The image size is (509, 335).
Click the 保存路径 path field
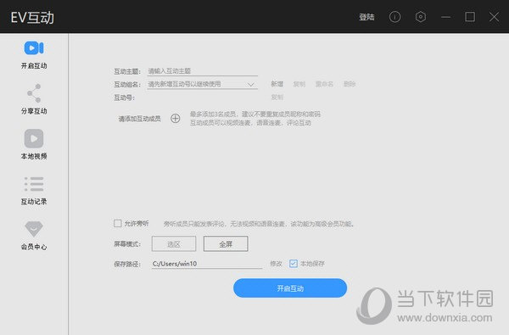(x=207, y=264)
